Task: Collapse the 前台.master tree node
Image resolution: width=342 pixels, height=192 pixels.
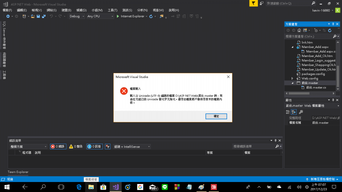Action: click(293, 83)
